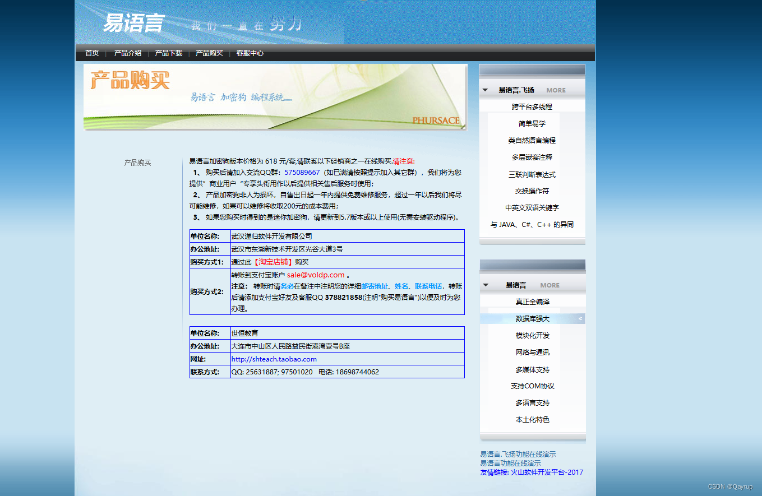Click the 武汉市东湖新技术开发区光谷大道3号 address cell
The height and width of the screenshot is (496, 762).
(348, 249)
